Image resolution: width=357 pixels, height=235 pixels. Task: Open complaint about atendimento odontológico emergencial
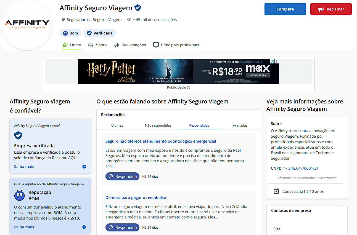pos(161,141)
